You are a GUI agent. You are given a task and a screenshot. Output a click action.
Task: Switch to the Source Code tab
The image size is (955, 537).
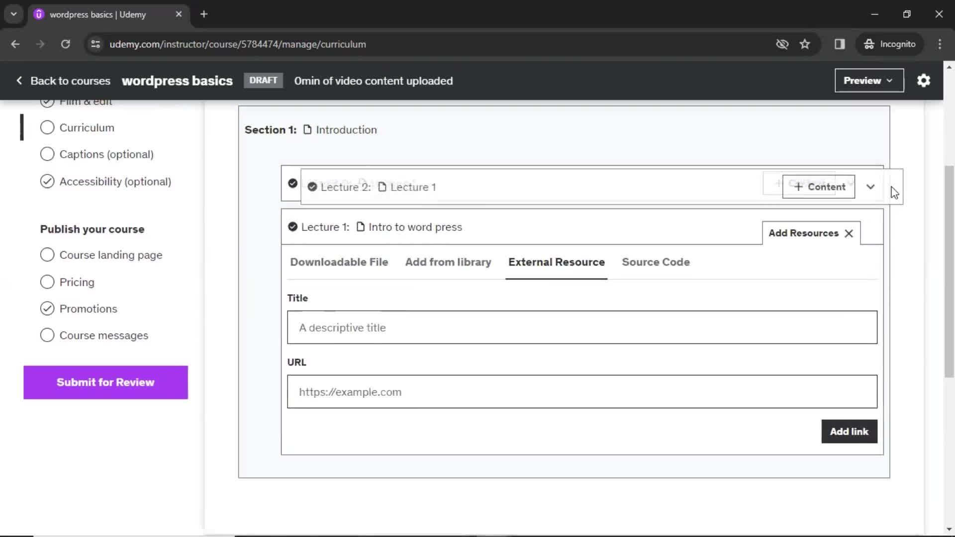pyautogui.click(x=656, y=262)
